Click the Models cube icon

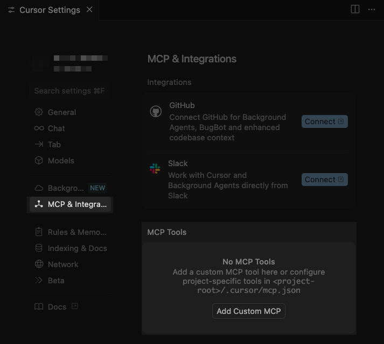point(39,161)
